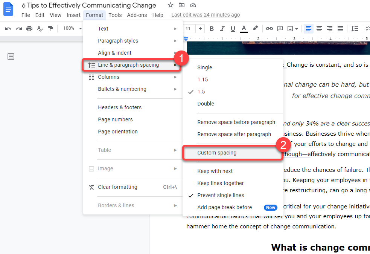370x254 pixels.
Task: Toggle Prevent single lines option
Action: tap(221, 195)
